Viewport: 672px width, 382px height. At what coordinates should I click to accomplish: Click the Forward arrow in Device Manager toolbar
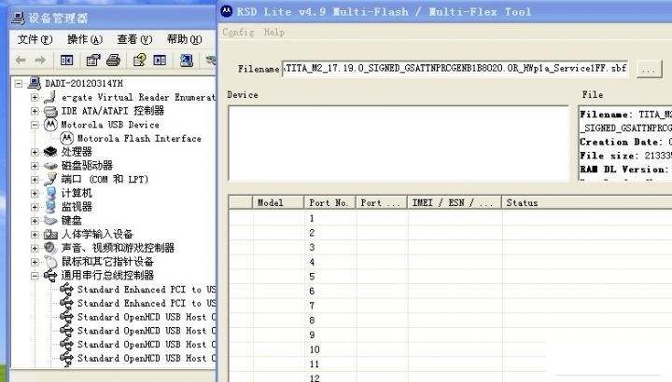42,61
